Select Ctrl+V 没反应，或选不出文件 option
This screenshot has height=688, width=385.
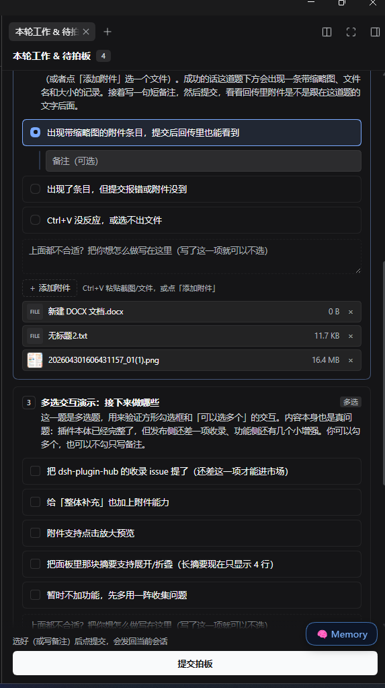[x=192, y=220]
